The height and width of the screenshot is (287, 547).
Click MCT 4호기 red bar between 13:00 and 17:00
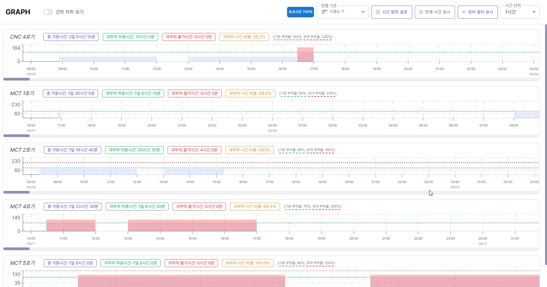[192, 226]
